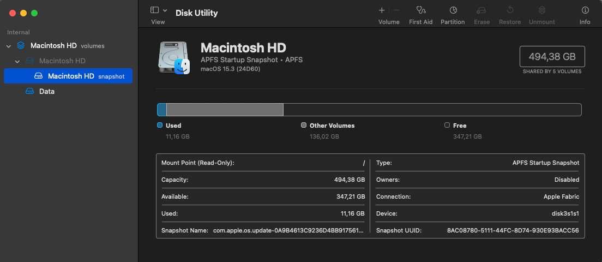Click the 347,21 GB value under Free legend

point(468,136)
